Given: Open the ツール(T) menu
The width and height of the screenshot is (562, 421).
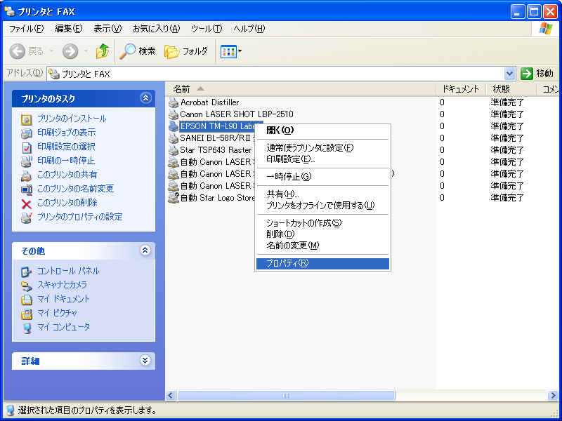Looking at the screenshot, I should click(x=207, y=29).
